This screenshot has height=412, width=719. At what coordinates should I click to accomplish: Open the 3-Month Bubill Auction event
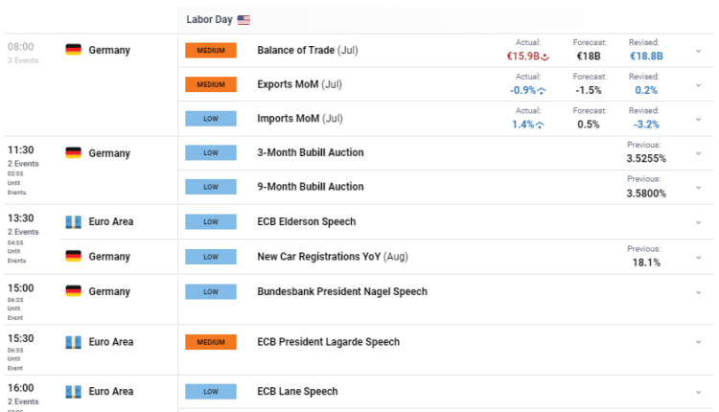tap(311, 152)
